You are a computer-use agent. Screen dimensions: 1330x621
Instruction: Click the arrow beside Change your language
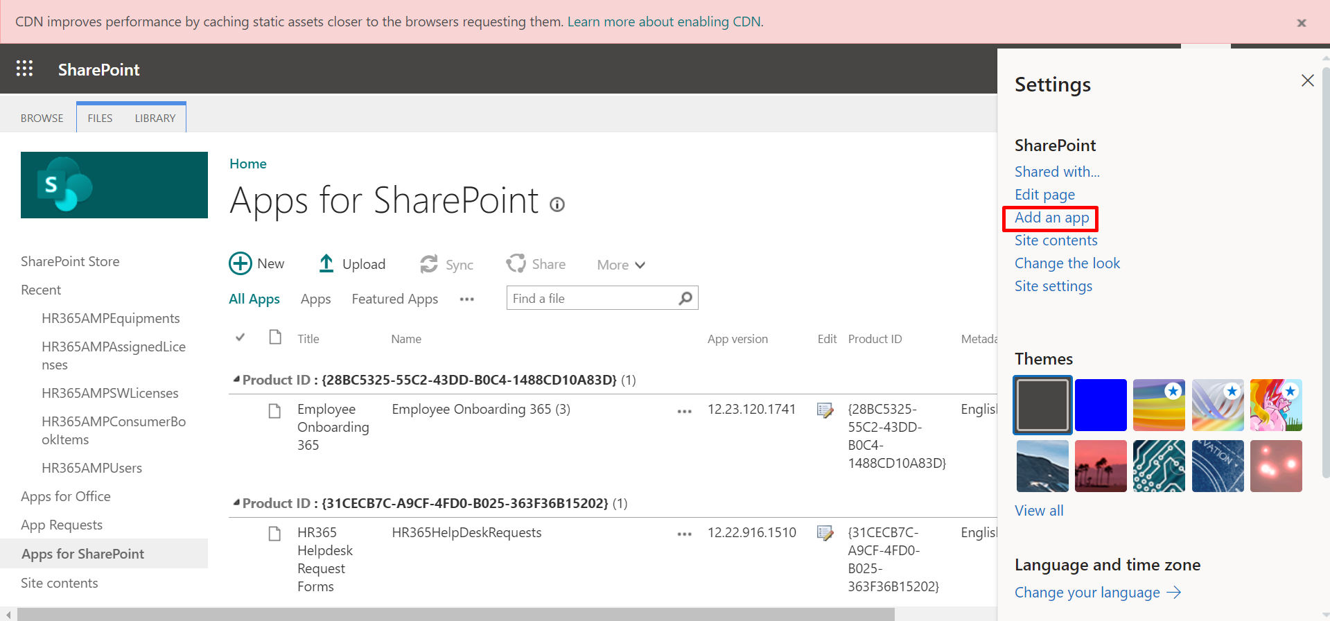(1174, 592)
